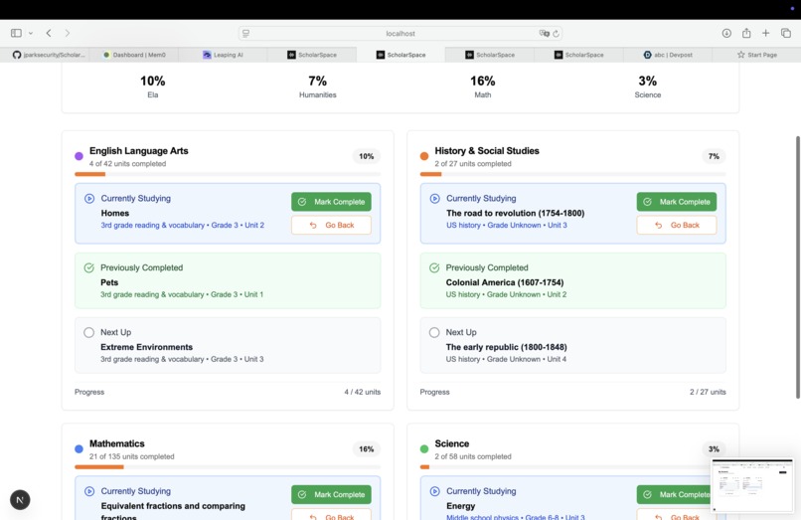Screen dimensions: 801x520
Task: Open the floating screenshot thumbnail preview
Action: click(752, 485)
